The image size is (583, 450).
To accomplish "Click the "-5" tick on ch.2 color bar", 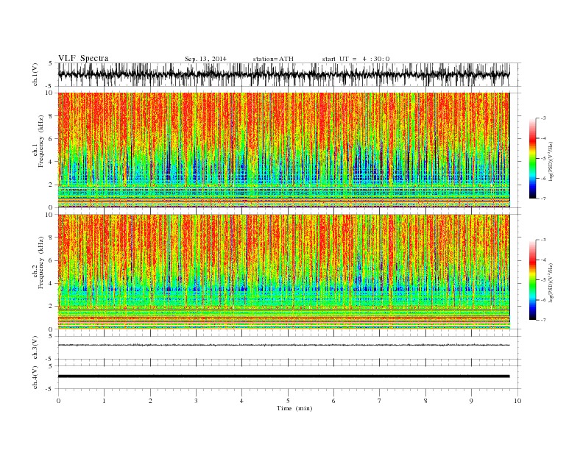I will pyautogui.click(x=543, y=280).
